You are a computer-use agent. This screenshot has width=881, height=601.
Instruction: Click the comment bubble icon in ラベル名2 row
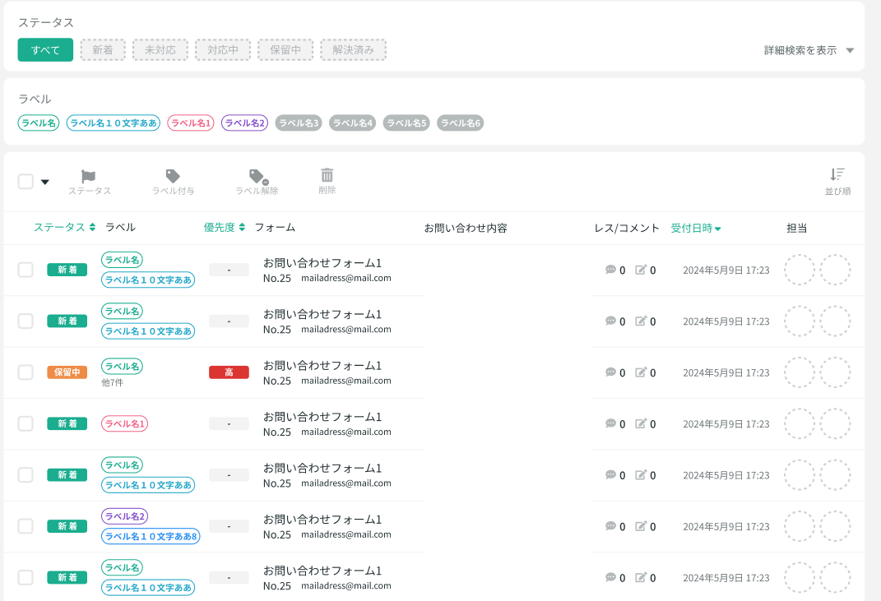coord(610,526)
